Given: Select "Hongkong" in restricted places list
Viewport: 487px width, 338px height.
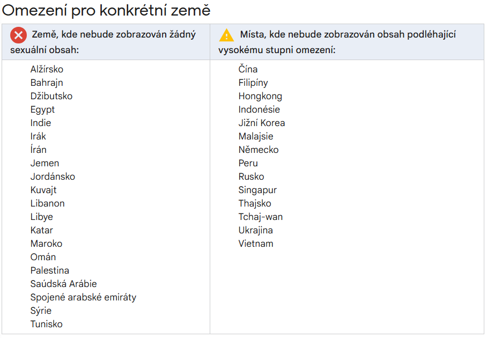Looking at the screenshot, I should [x=260, y=96].
